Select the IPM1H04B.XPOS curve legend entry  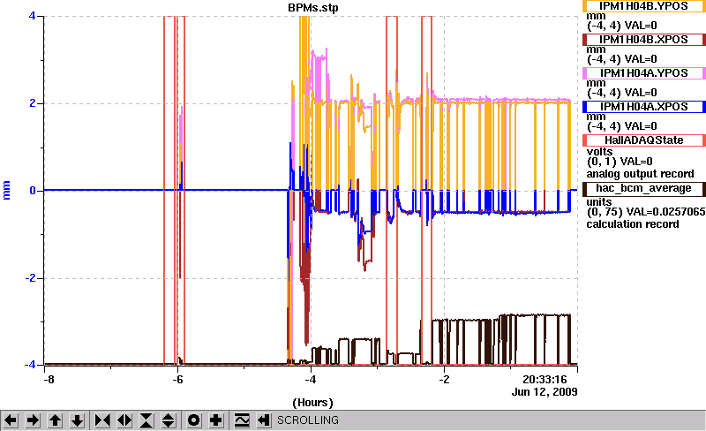(x=644, y=40)
